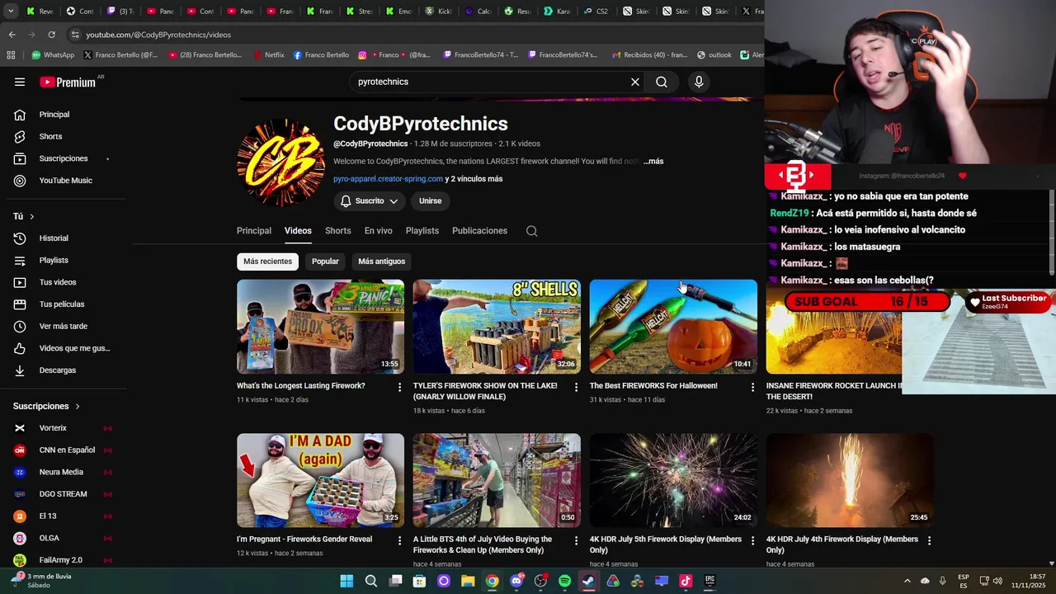Screen dimensions: 1056x594
Task: Open TYLER'S FIREWORK SHOW thumbnail
Action: [x=497, y=327]
